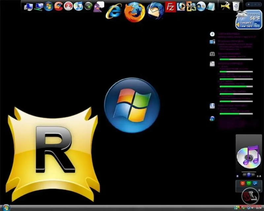
Task: Open Pidgin messenger in the dock
Action: tap(99, 7)
